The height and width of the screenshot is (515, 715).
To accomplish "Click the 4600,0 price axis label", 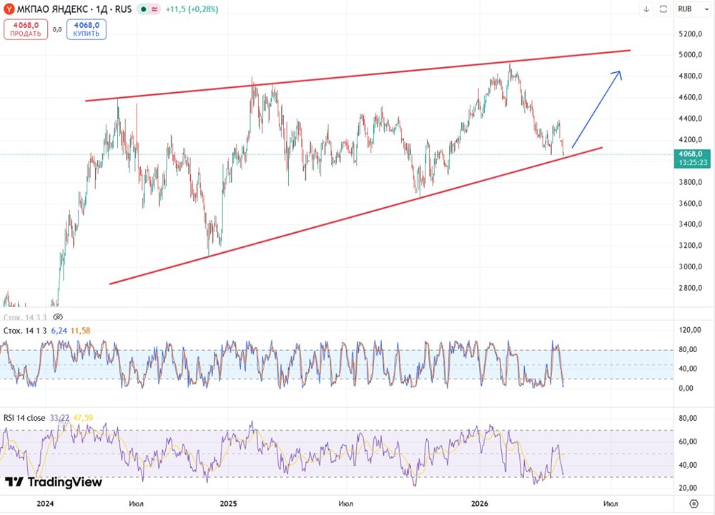I will coord(690,97).
